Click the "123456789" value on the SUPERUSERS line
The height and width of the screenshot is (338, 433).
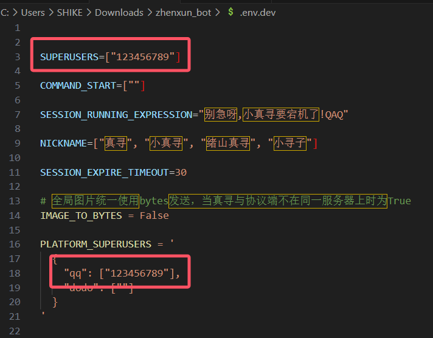click(x=144, y=57)
